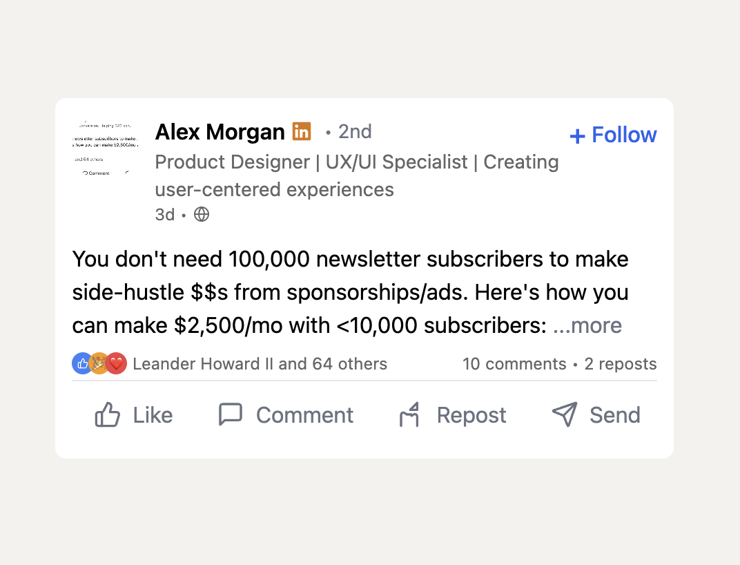This screenshot has height=565, width=740.
Task: Click the Comment text label
Action: point(305,415)
